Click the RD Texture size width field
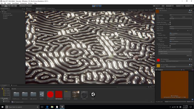194x109 pixels. pyautogui.click(x=175, y=17)
